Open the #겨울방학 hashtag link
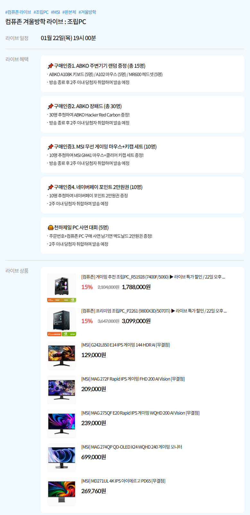The image size is (250, 515). pyautogui.click(x=87, y=12)
